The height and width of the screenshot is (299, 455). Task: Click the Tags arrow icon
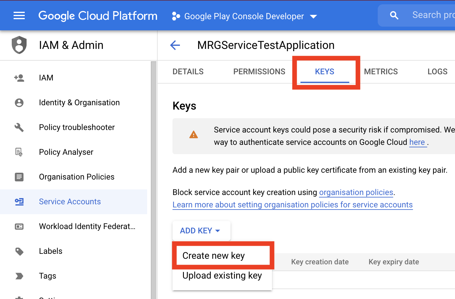click(x=19, y=276)
